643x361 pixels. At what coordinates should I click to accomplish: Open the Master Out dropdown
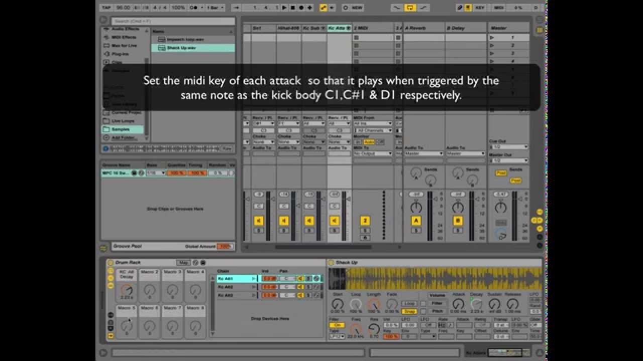pos(509,160)
